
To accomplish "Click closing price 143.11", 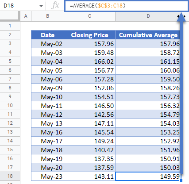I will coord(89,176).
